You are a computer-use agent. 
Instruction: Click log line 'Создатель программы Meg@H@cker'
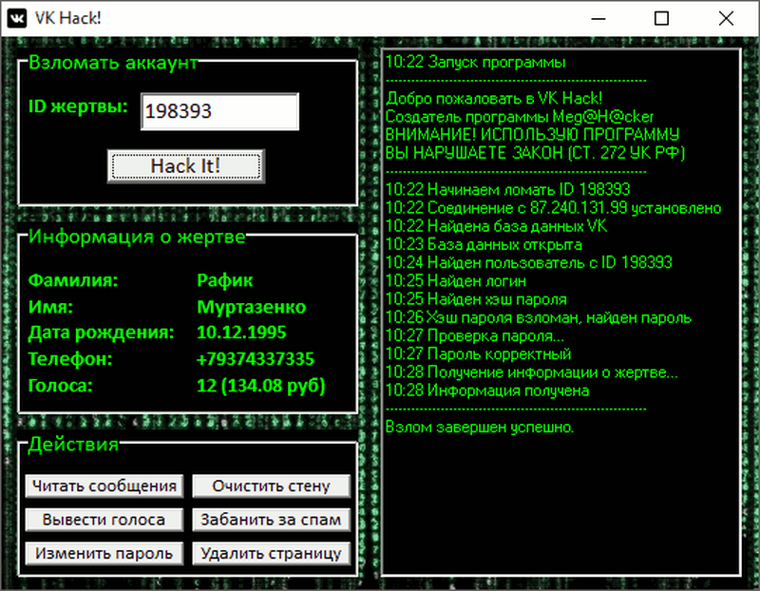point(520,117)
